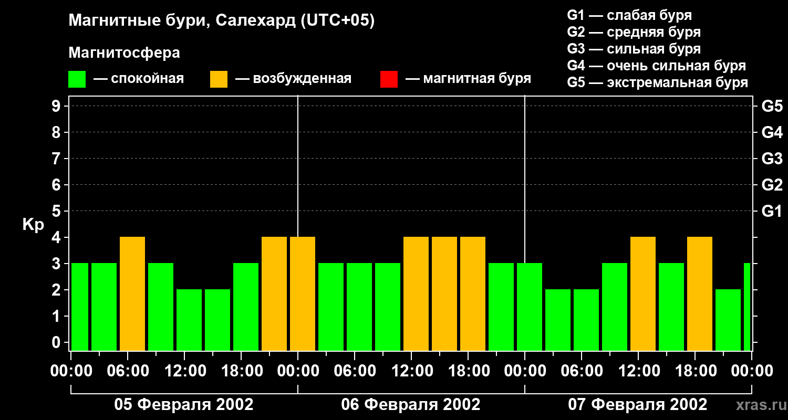Select the chart title 'Магнитные бури, Салехард (UTC+05)'

pyautogui.click(x=222, y=21)
